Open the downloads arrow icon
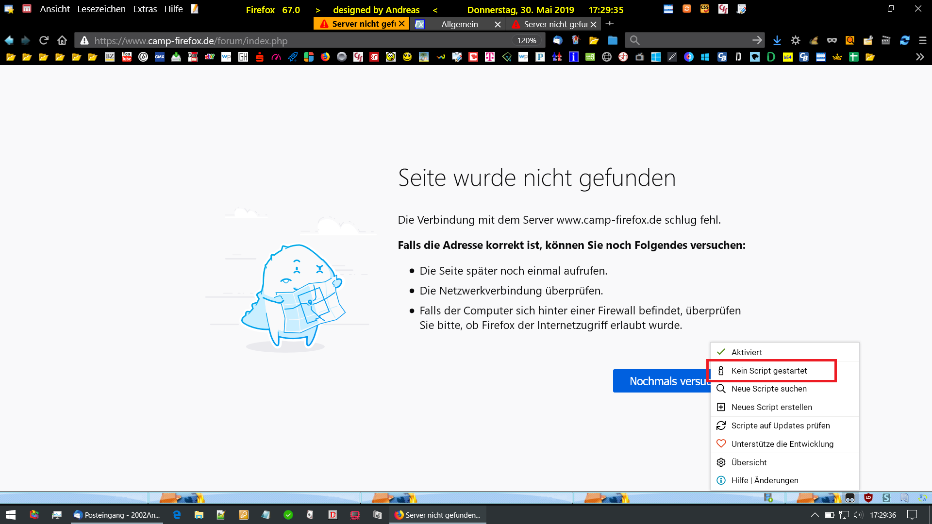Screen dimensions: 932x524 777,40
